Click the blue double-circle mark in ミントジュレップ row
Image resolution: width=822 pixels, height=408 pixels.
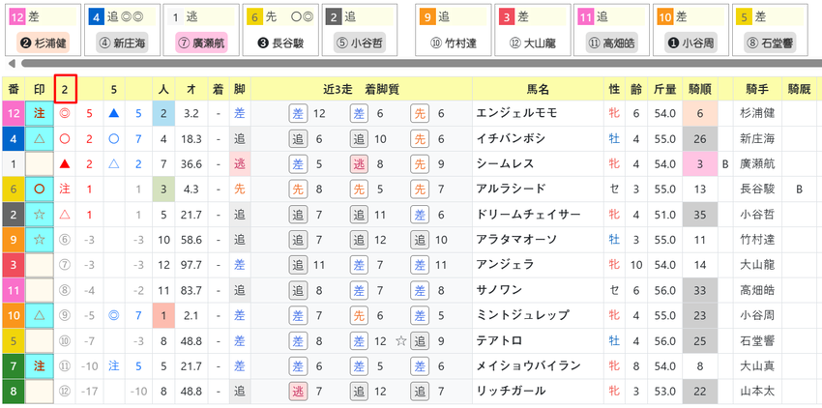point(113,315)
